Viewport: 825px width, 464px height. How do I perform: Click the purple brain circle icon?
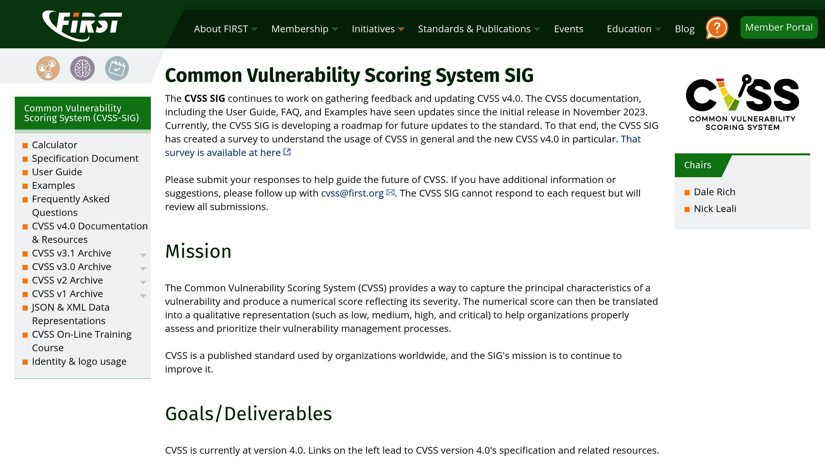pyautogui.click(x=82, y=68)
